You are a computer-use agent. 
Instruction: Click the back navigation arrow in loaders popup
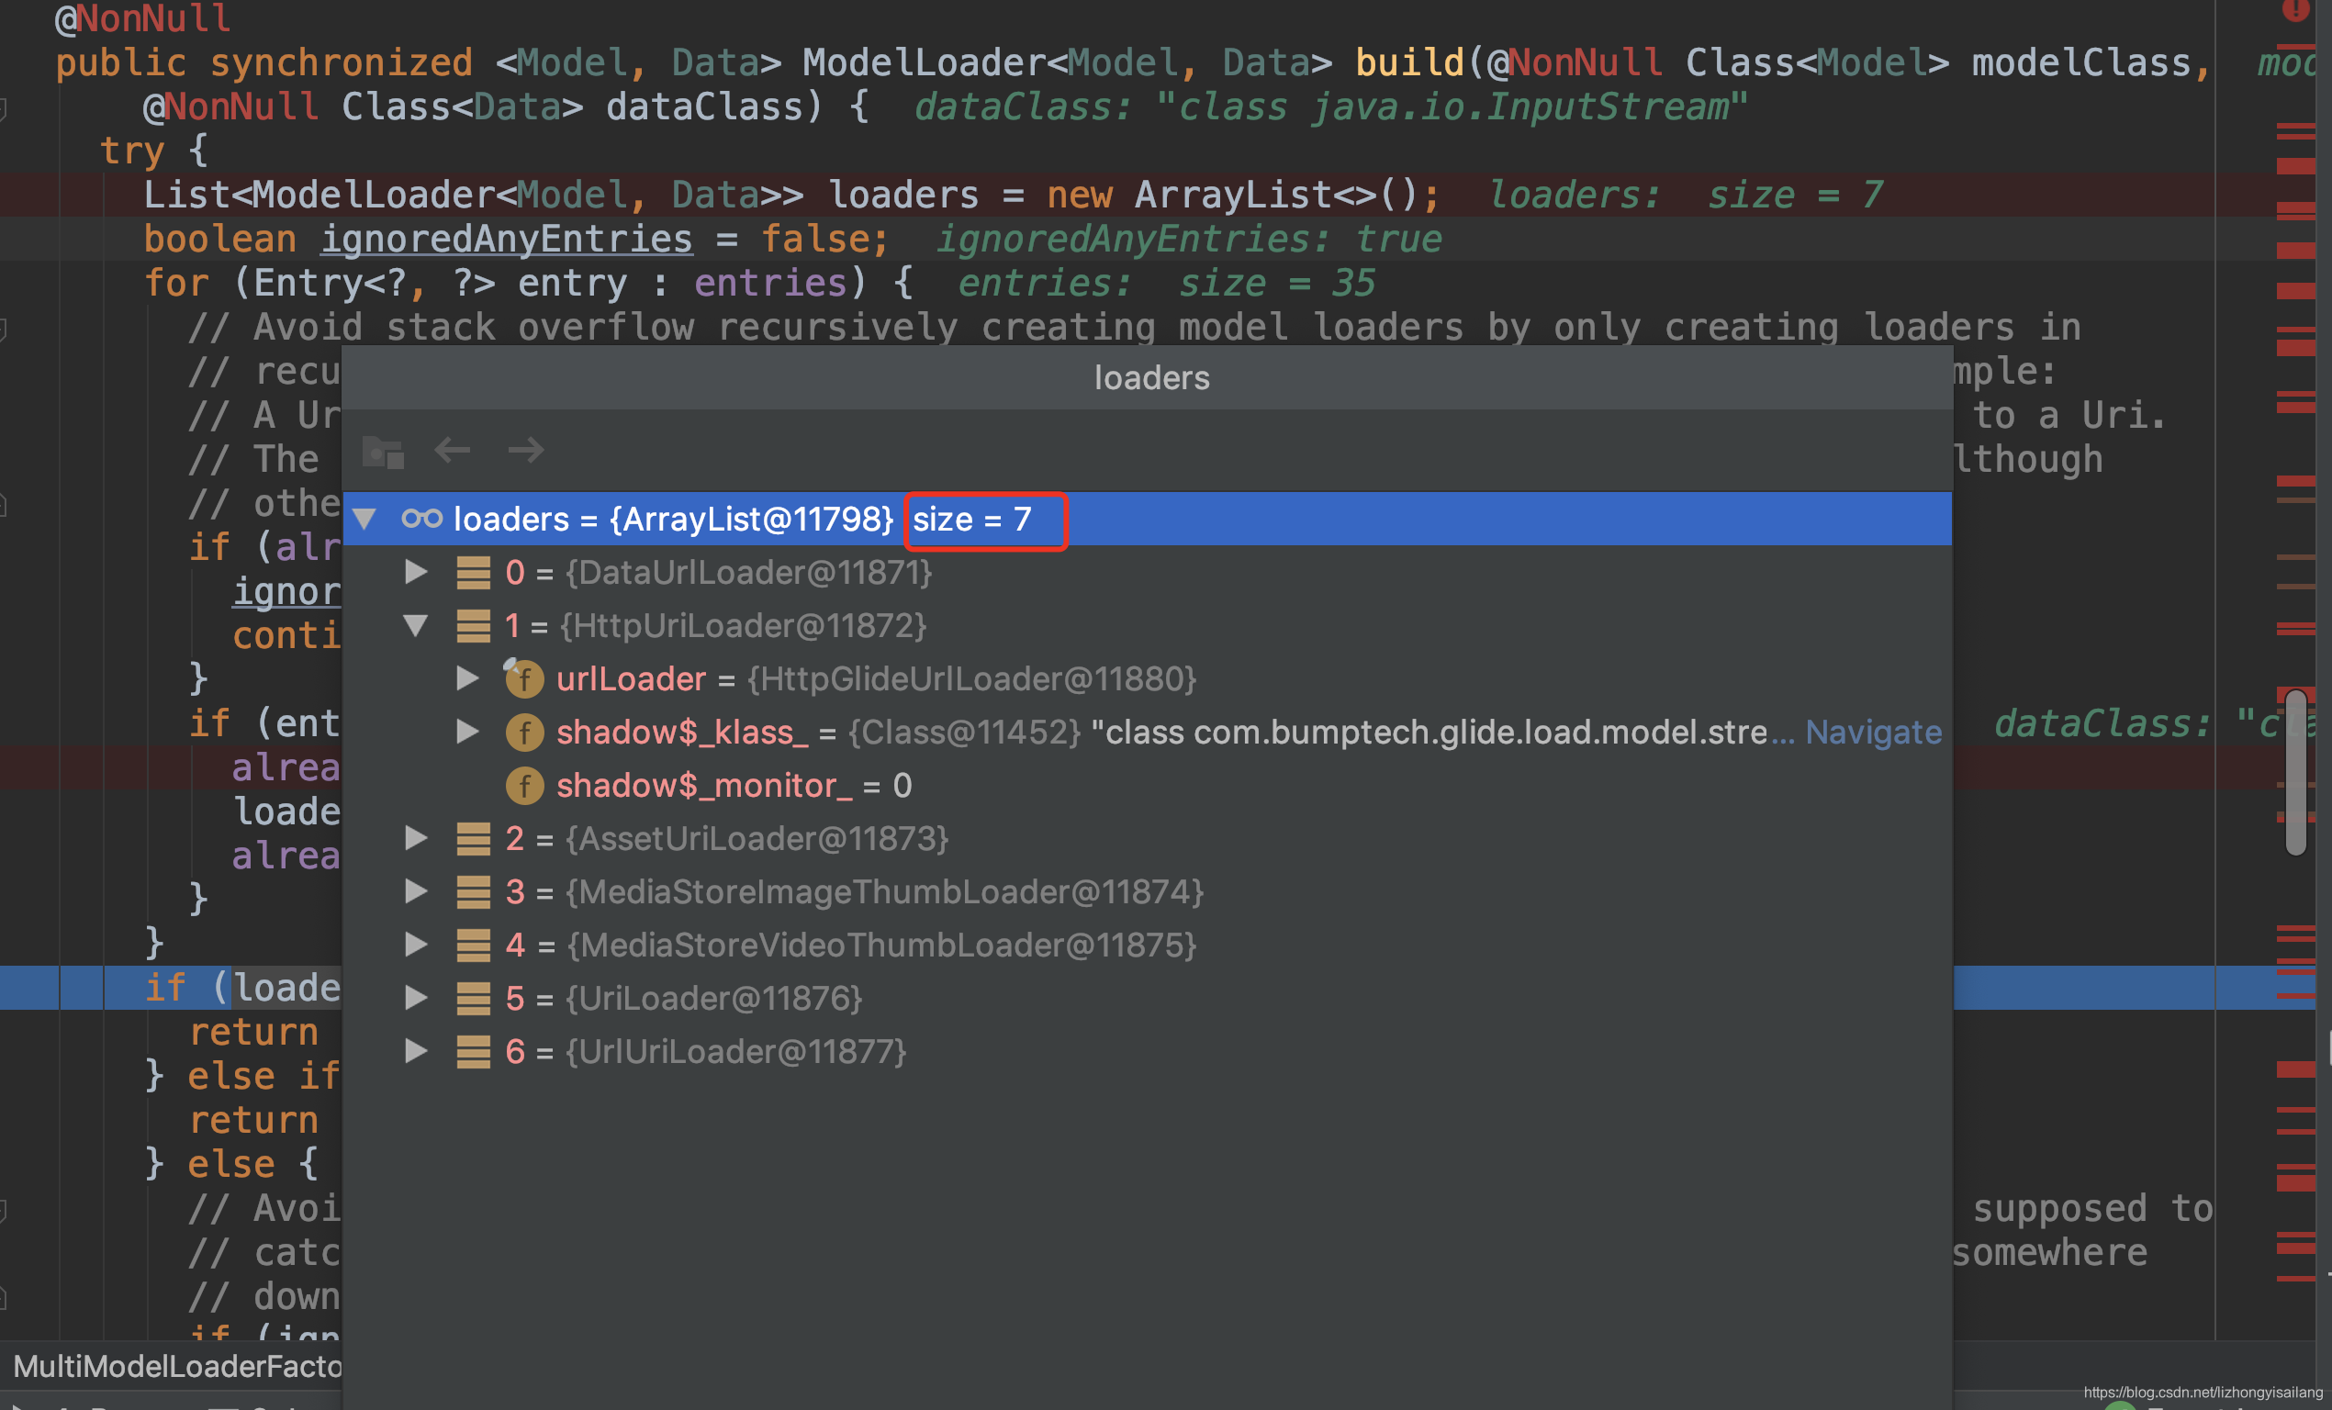pos(454,452)
